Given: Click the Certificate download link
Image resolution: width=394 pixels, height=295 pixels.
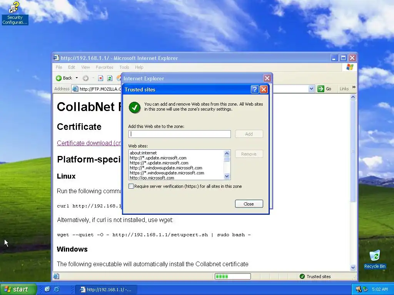Looking at the screenshot, I should tap(89, 143).
